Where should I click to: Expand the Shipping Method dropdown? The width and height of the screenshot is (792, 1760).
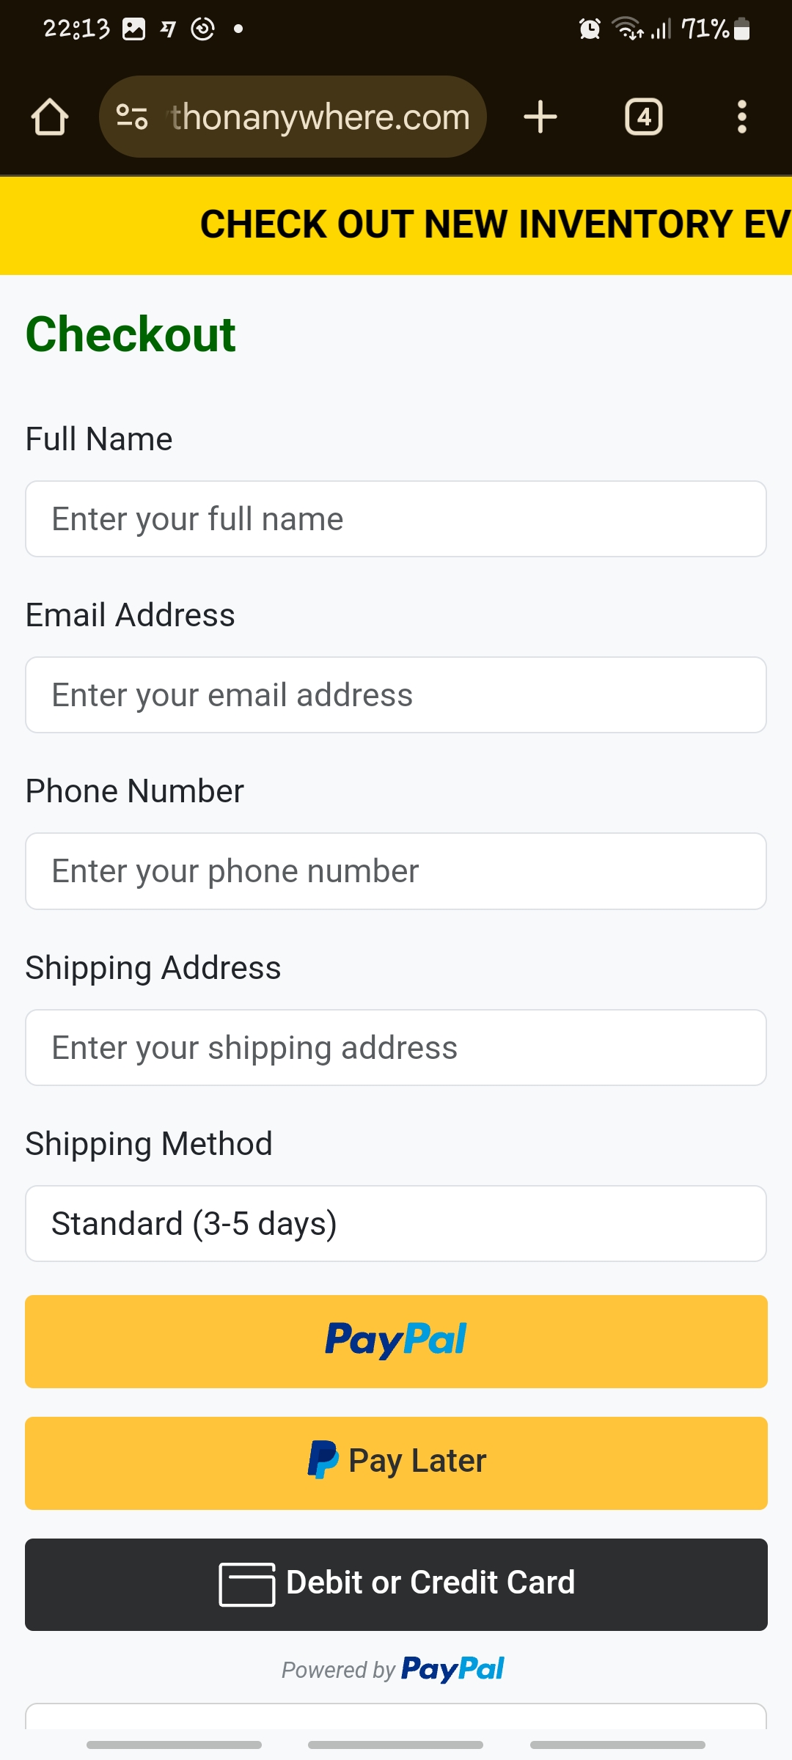click(x=396, y=1223)
